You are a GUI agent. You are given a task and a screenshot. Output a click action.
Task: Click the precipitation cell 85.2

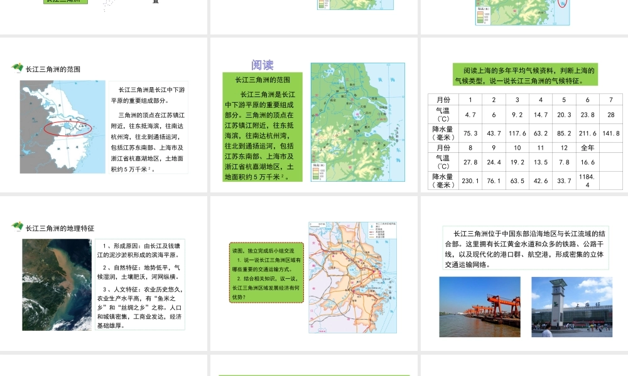(564, 133)
